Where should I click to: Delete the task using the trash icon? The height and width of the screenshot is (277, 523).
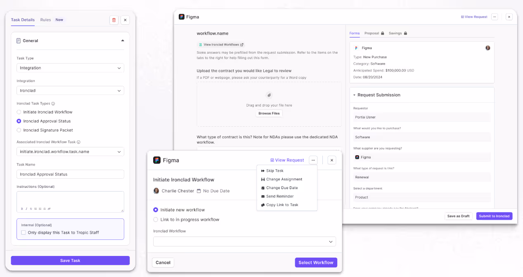click(114, 20)
